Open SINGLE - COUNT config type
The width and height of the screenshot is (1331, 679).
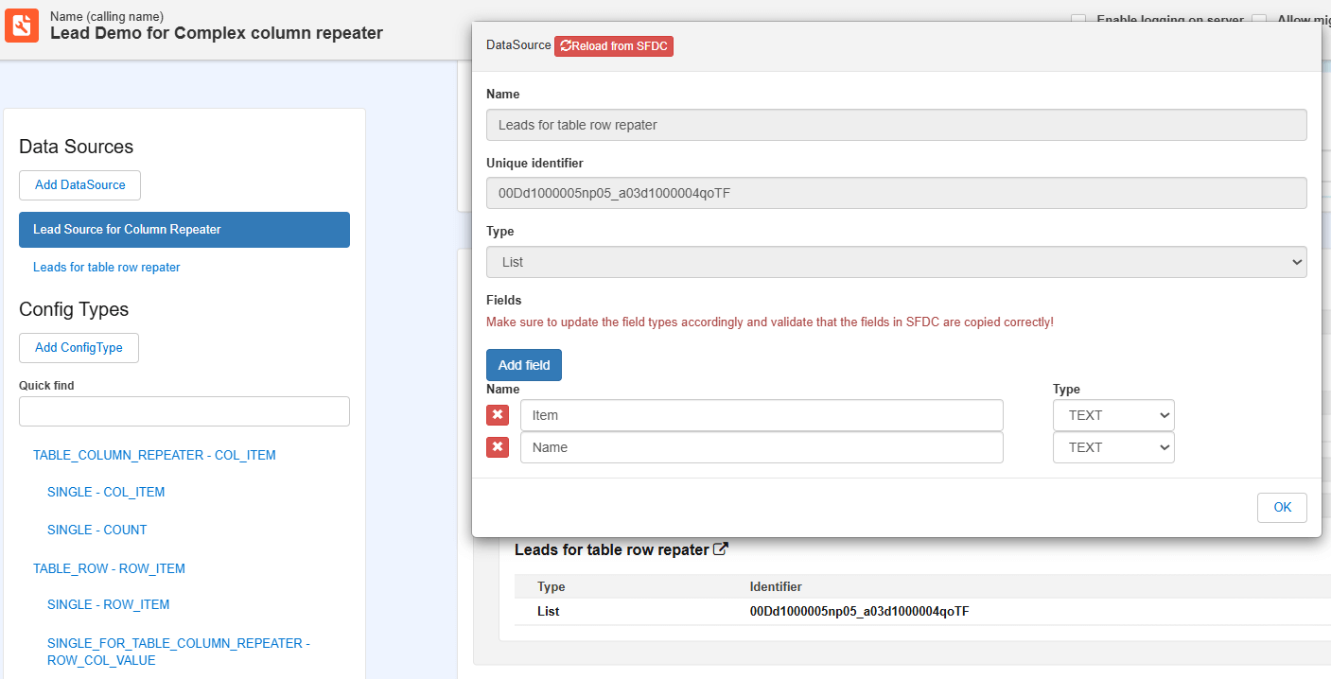pos(97,530)
